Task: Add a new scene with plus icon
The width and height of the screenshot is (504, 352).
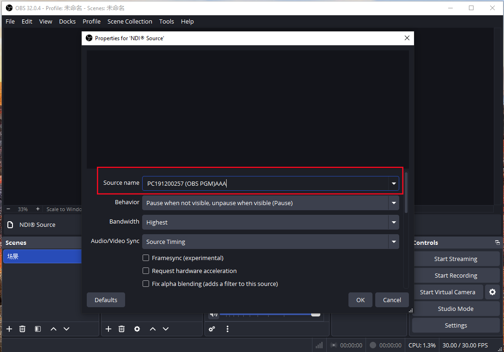Action: pyautogui.click(x=9, y=329)
